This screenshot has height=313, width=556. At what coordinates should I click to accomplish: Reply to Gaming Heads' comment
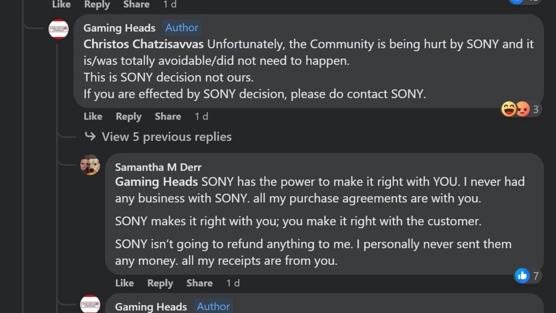128,116
